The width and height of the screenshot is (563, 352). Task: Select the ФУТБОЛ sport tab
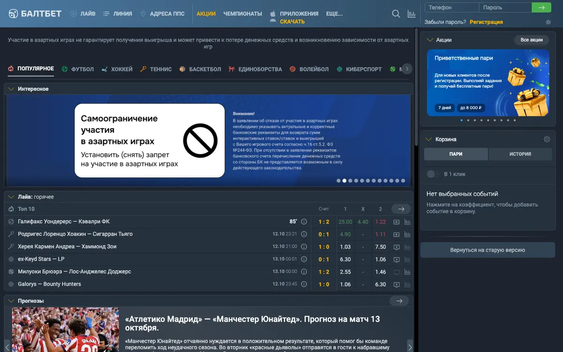point(78,69)
